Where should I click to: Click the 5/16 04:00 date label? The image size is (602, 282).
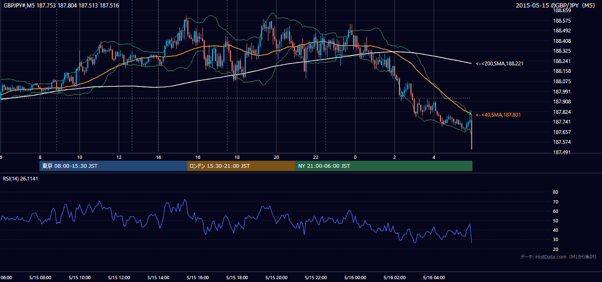click(x=433, y=278)
